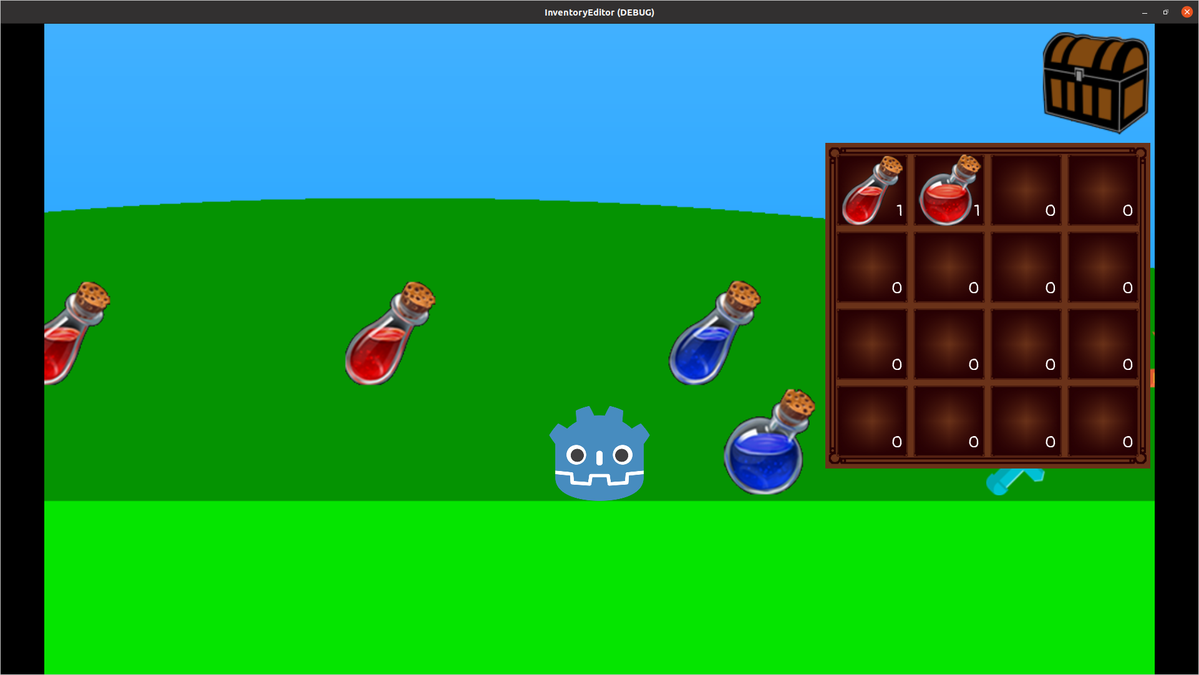Click the third slot in third inventory row

click(x=1026, y=344)
